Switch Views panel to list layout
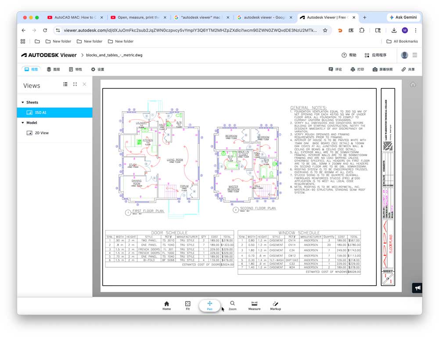439x337 pixels. pos(65,84)
